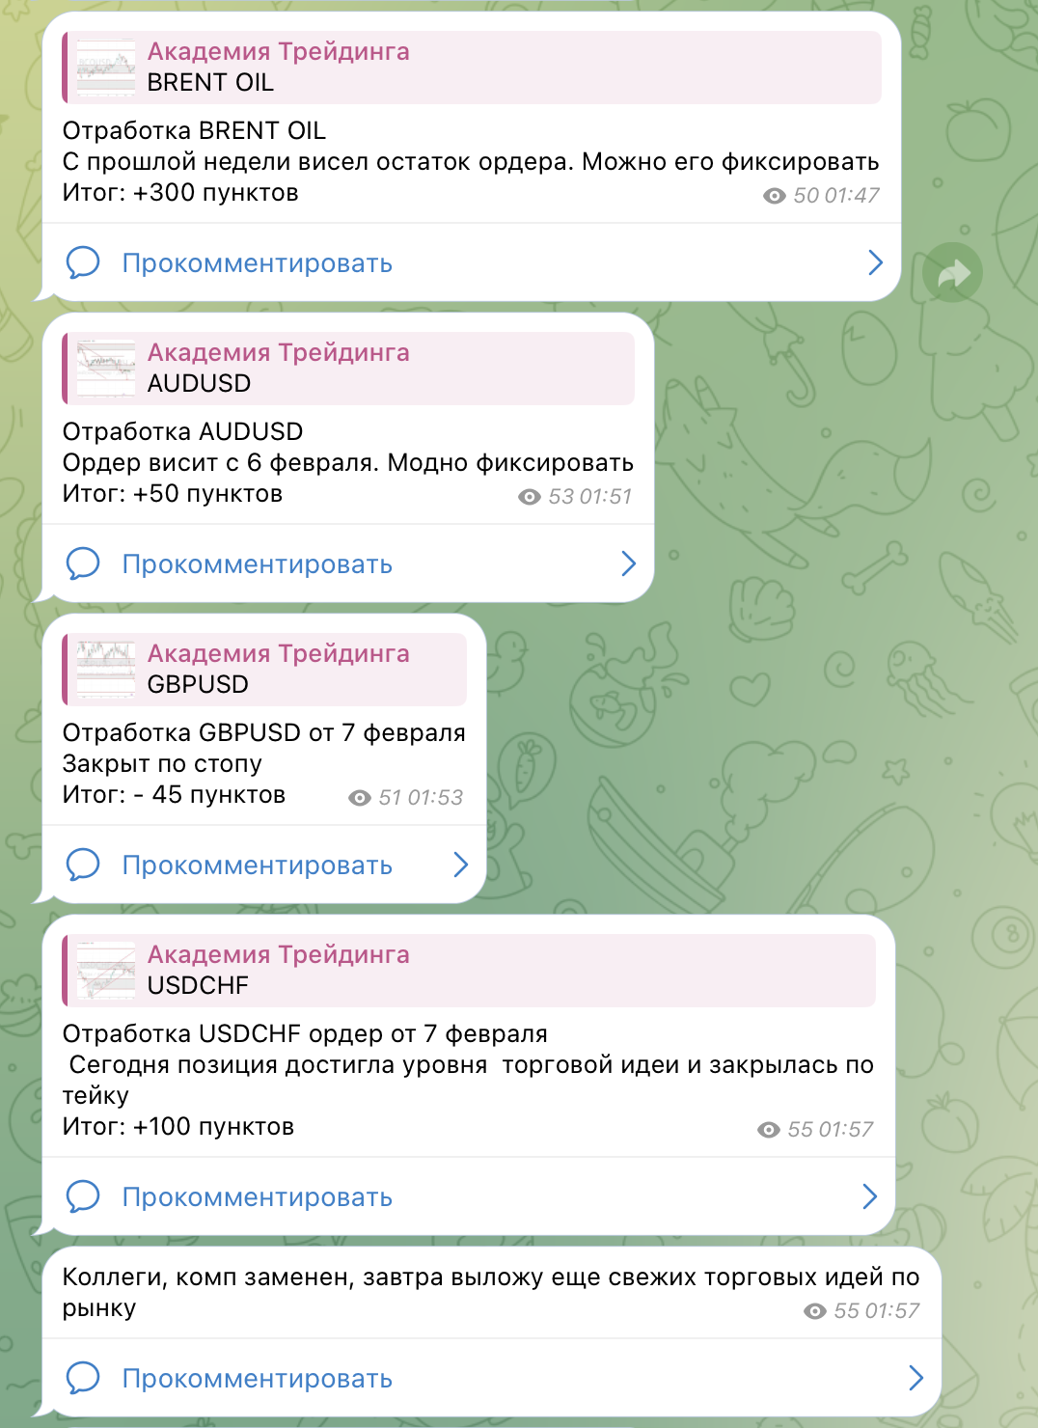Click views eye icon on AUDUSD post
The image size is (1038, 1428).
coord(530,497)
